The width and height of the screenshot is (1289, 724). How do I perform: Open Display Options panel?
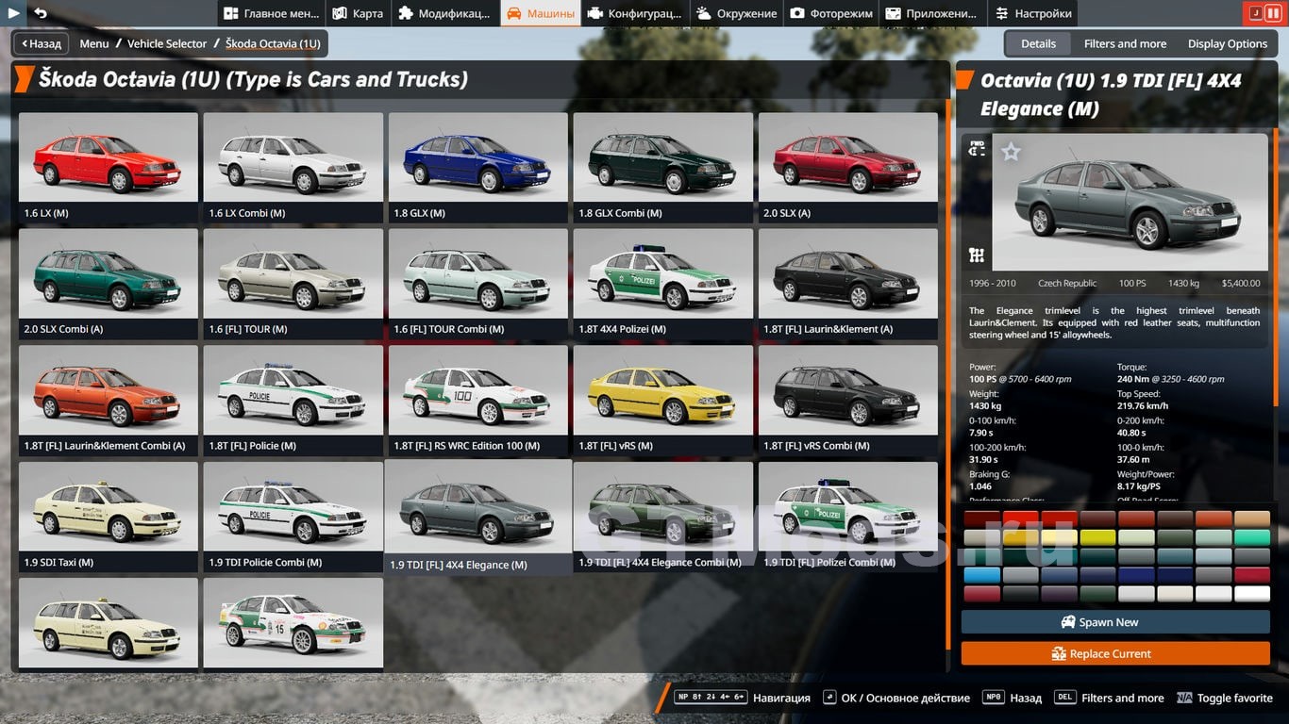click(1227, 43)
